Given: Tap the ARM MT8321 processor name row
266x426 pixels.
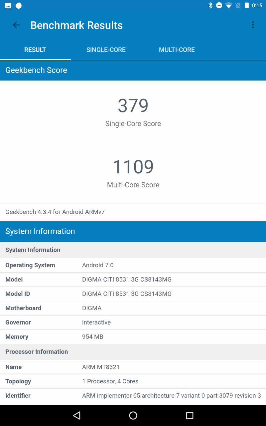Looking at the screenshot, I should [x=133, y=367].
